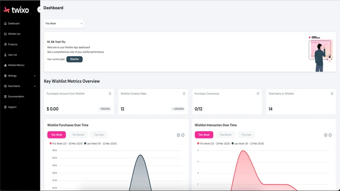Zoom out on Wishlist Purchases chart
This screenshot has width=340, height=191.
tap(183, 135)
